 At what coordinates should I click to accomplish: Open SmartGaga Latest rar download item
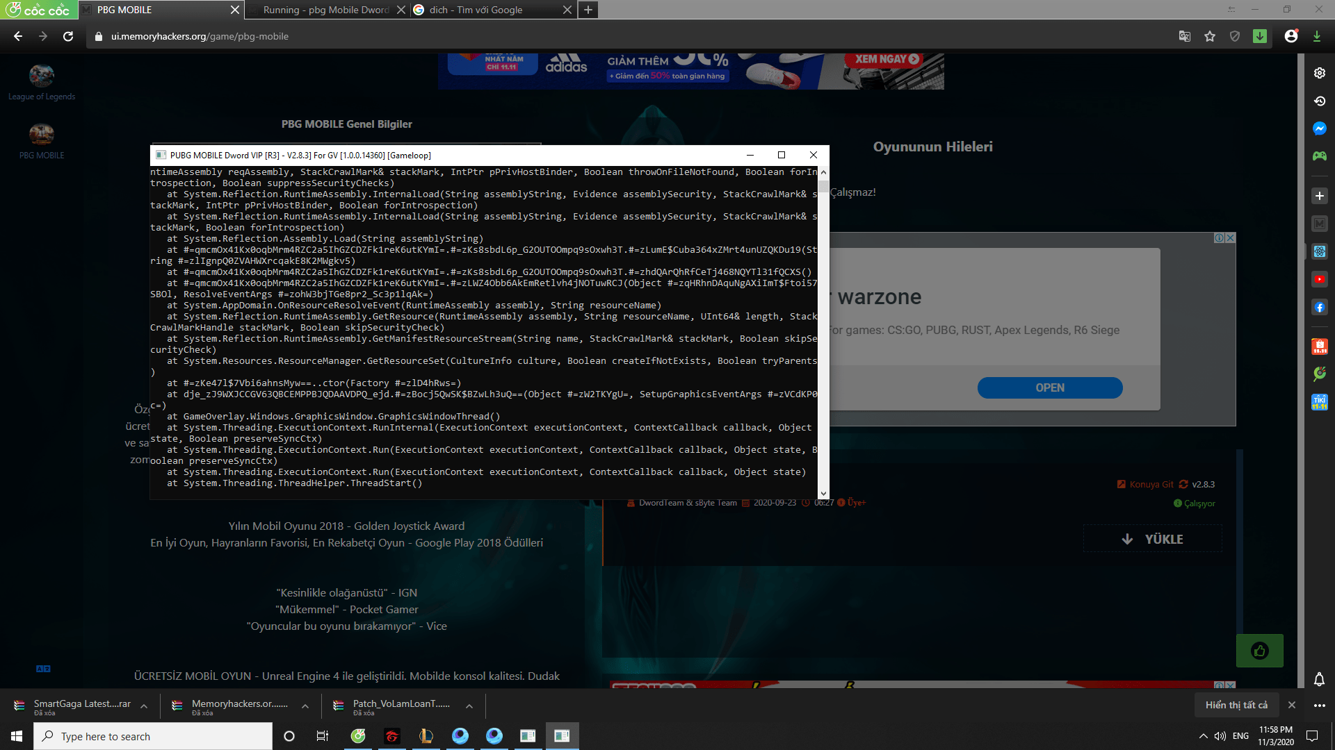73,706
